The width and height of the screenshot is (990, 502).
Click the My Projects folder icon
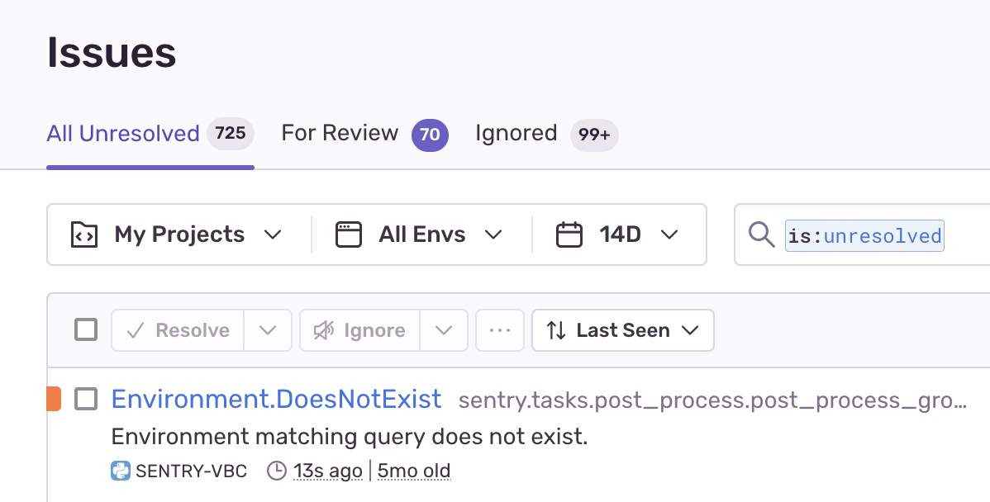pyautogui.click(x=84, y=234)
